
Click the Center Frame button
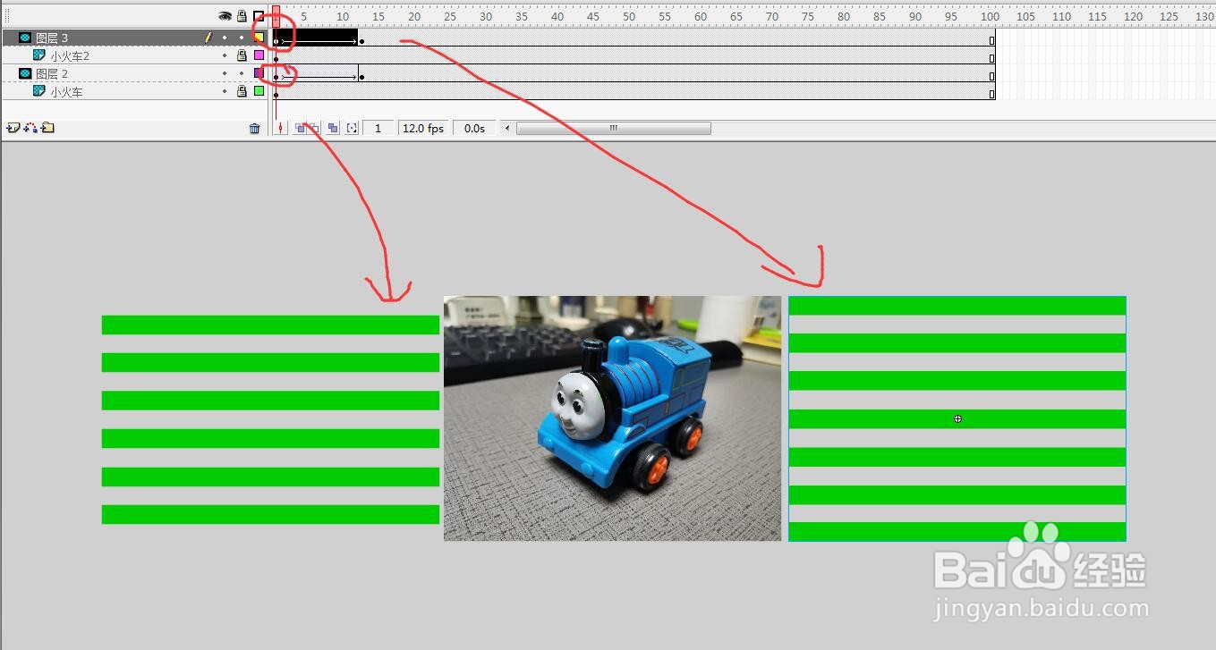(281, 129)
